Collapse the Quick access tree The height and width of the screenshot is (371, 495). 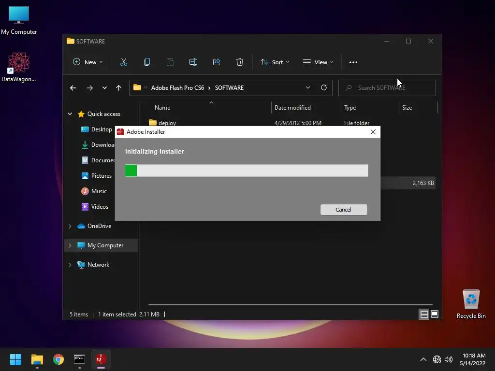70,114
